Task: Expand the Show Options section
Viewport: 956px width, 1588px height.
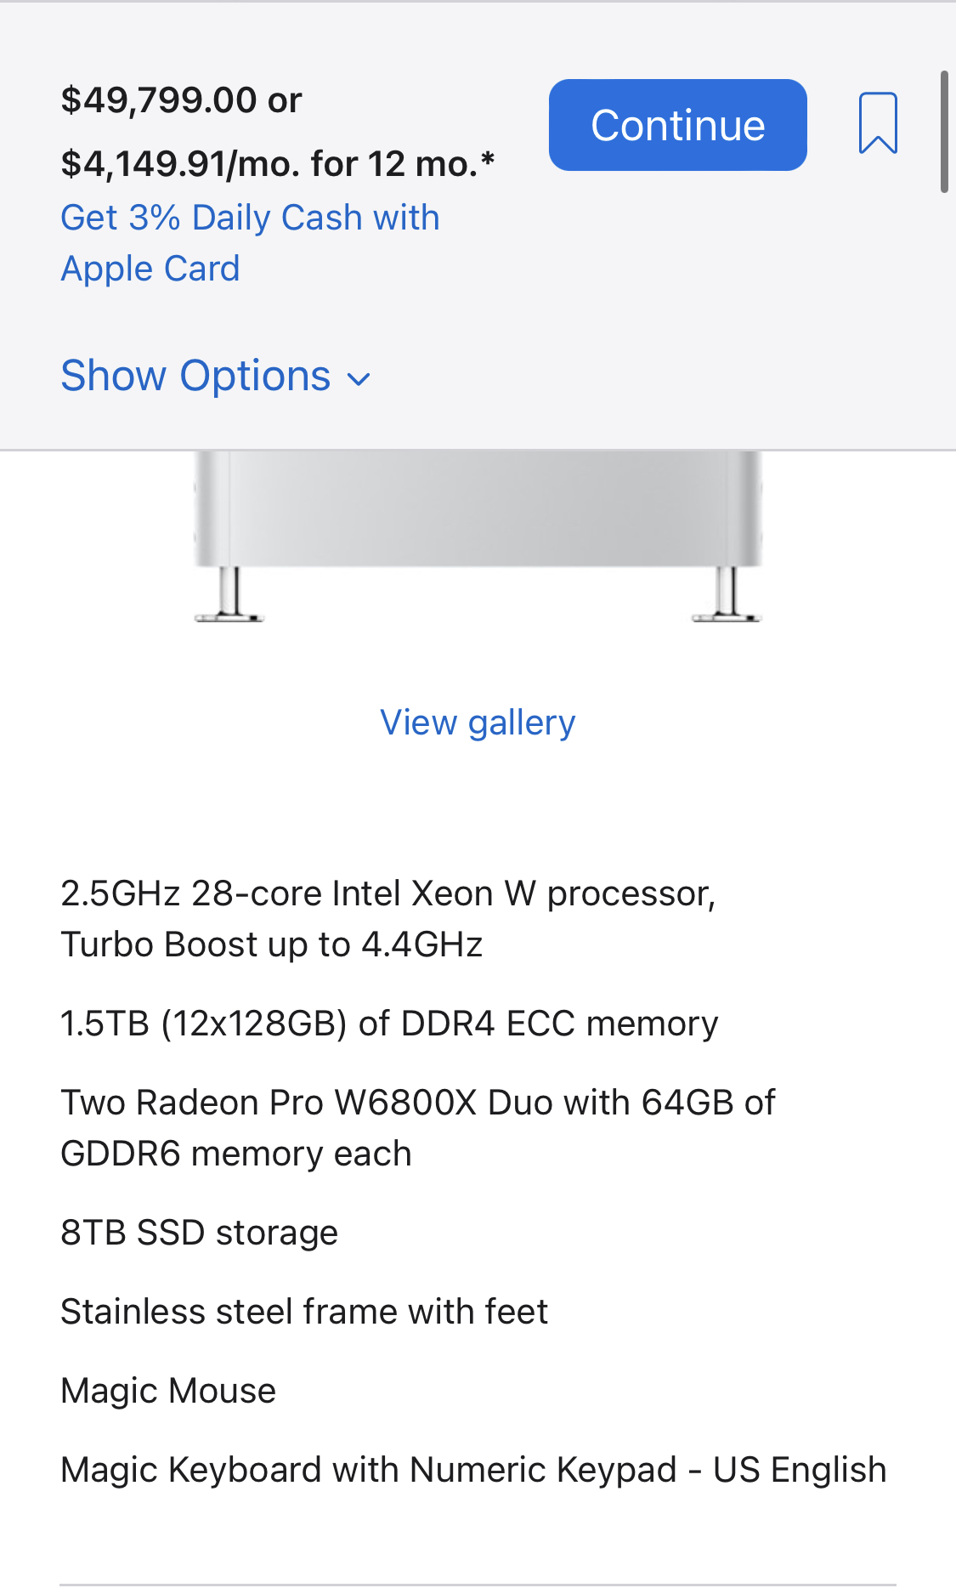Action: point(195,377)
